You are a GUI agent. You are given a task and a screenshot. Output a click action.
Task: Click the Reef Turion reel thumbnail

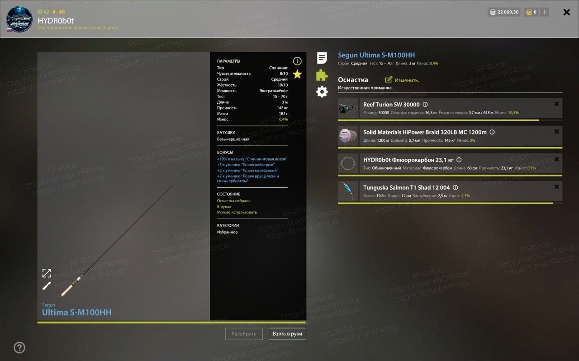click(348, 108)
